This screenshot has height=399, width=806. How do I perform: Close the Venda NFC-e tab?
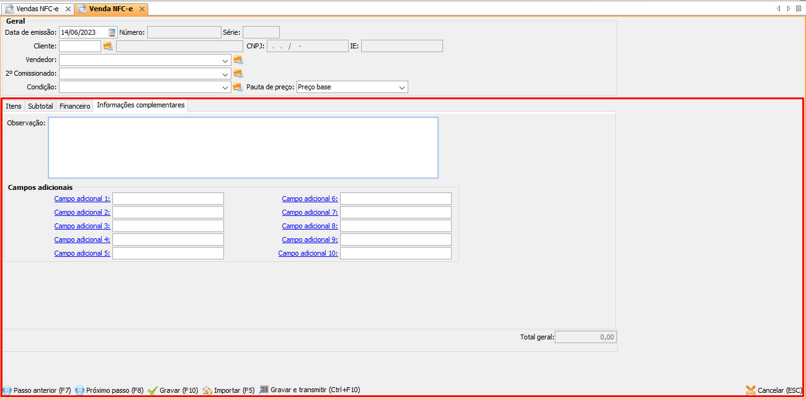pyautogui.click(x=142, y=9)
